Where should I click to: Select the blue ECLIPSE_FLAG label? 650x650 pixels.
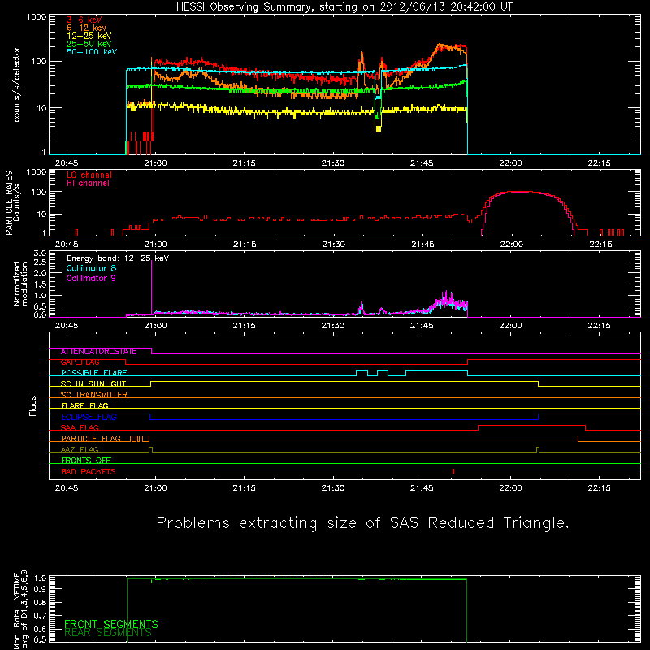point(89,417)
